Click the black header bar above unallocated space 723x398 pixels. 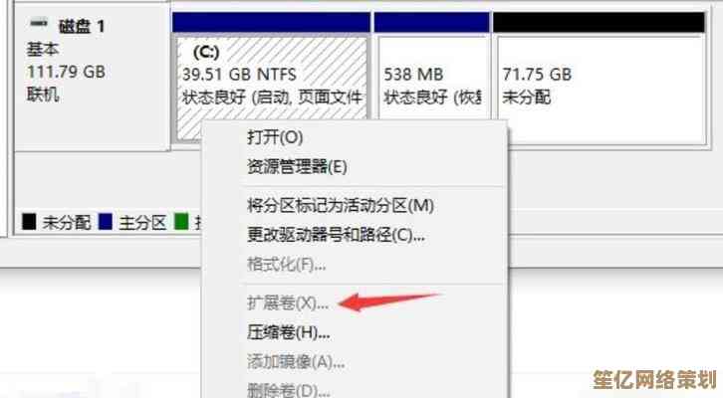click(599, 22)
